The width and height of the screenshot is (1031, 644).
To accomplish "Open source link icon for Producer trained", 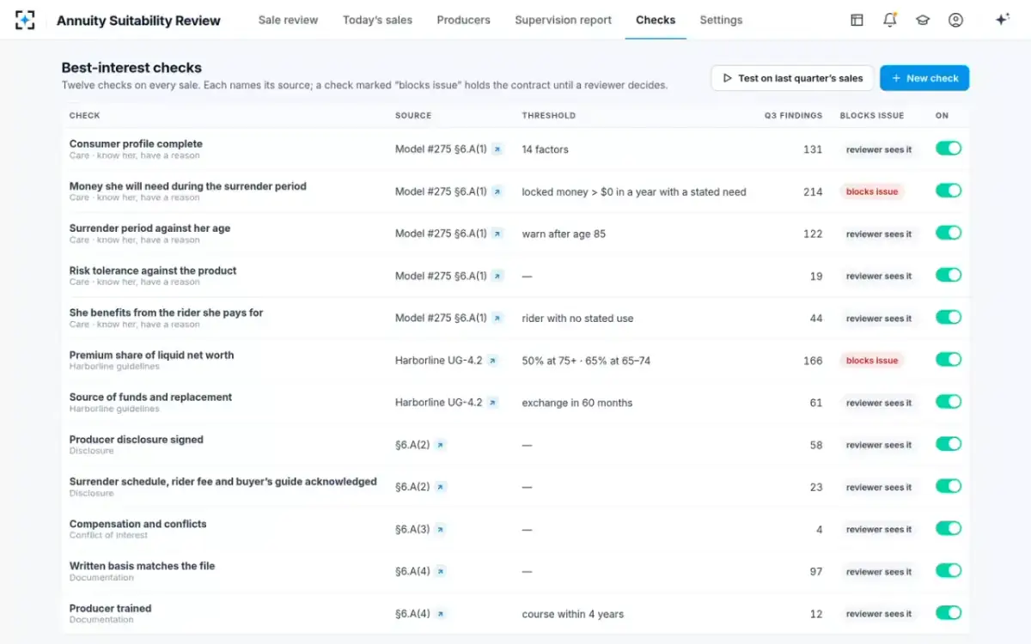I will [440, 614].
